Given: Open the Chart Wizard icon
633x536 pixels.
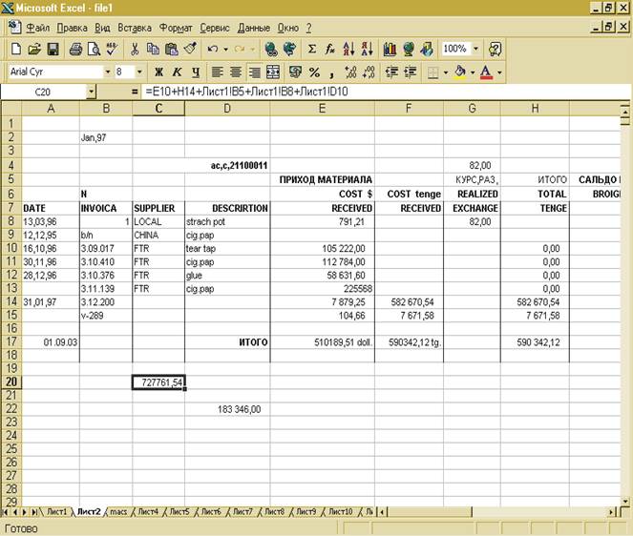Looking at the screenshot, I should pos(390,49).
